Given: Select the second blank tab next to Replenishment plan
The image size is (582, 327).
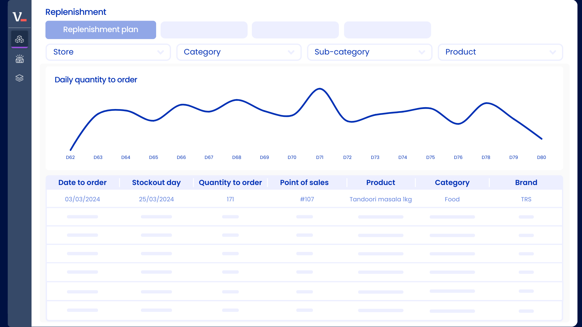Looking at the screenshot, I should tap(204, 30).
